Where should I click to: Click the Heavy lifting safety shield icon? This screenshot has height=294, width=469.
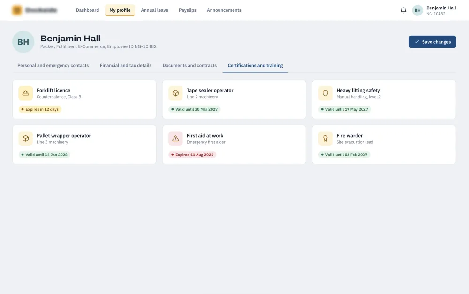click(325, 93)
